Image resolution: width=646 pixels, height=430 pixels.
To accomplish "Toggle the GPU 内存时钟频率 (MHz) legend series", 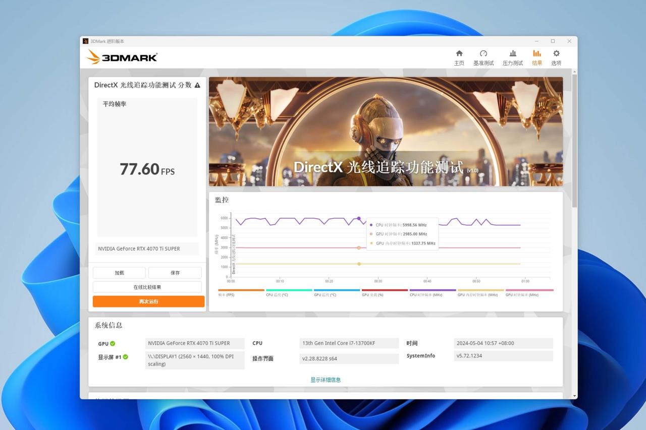I will pos(480,292).
